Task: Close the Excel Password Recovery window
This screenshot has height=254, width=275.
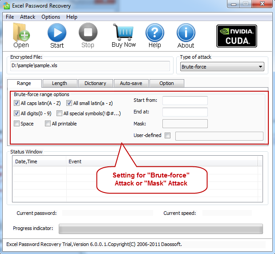Action: tap(262, 4)
